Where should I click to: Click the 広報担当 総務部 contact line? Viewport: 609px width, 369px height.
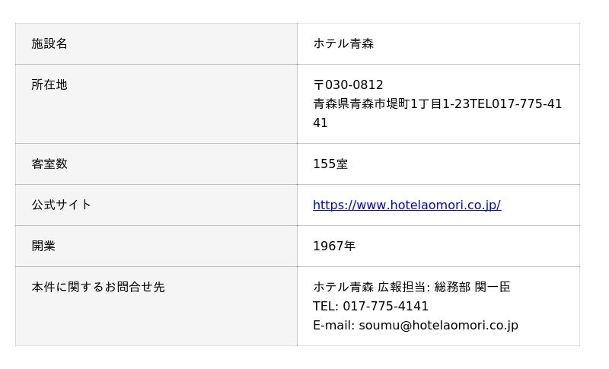pos(411,287)
